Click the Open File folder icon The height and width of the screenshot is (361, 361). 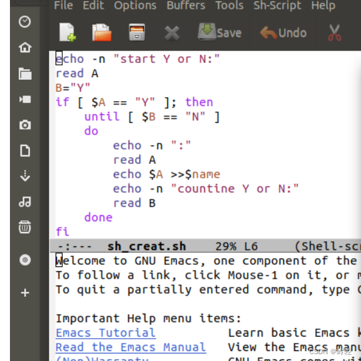[101, 32]
